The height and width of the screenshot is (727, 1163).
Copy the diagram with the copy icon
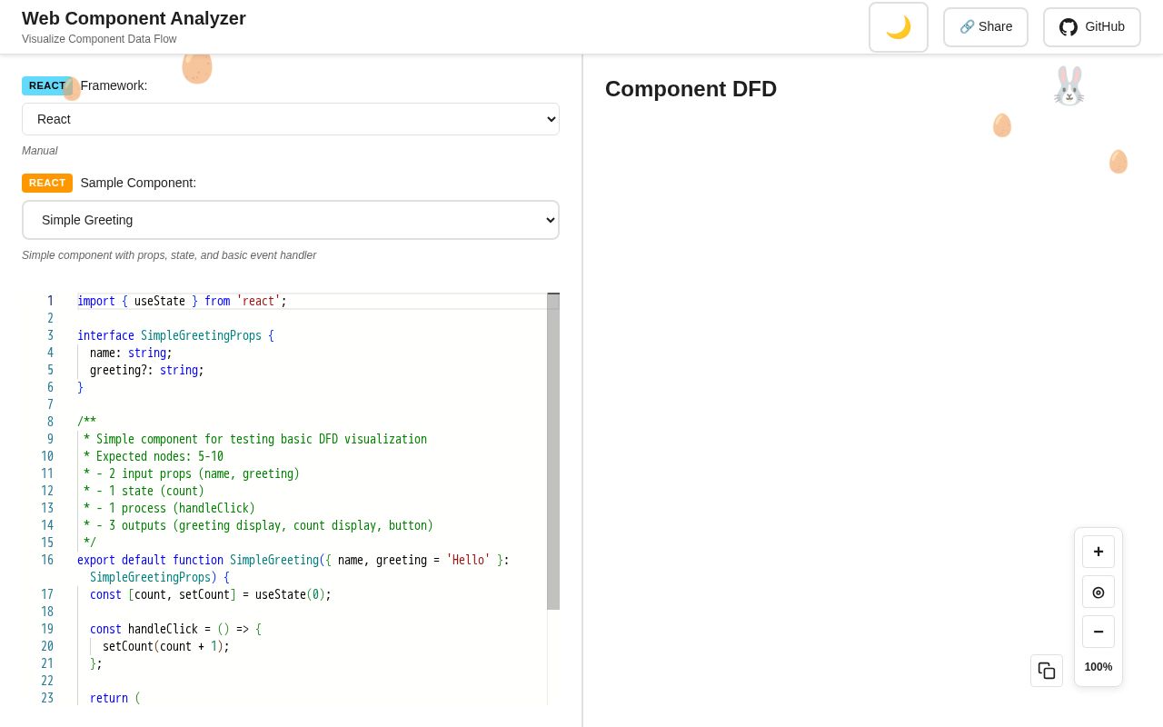(x=1047, y=671)
